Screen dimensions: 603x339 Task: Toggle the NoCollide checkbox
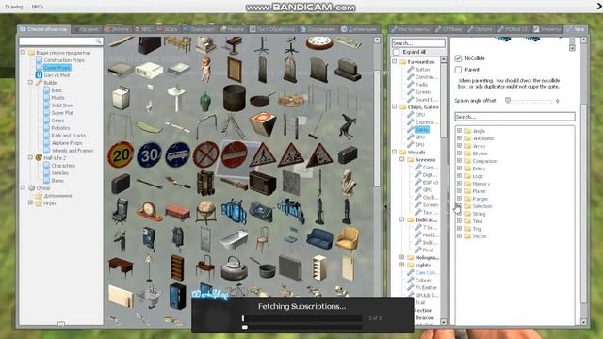[458, 58]
